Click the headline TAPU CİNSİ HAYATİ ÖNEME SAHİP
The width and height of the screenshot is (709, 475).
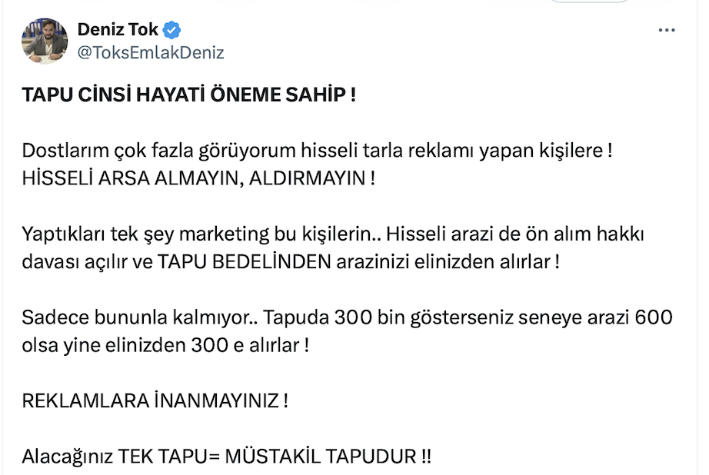188,96
